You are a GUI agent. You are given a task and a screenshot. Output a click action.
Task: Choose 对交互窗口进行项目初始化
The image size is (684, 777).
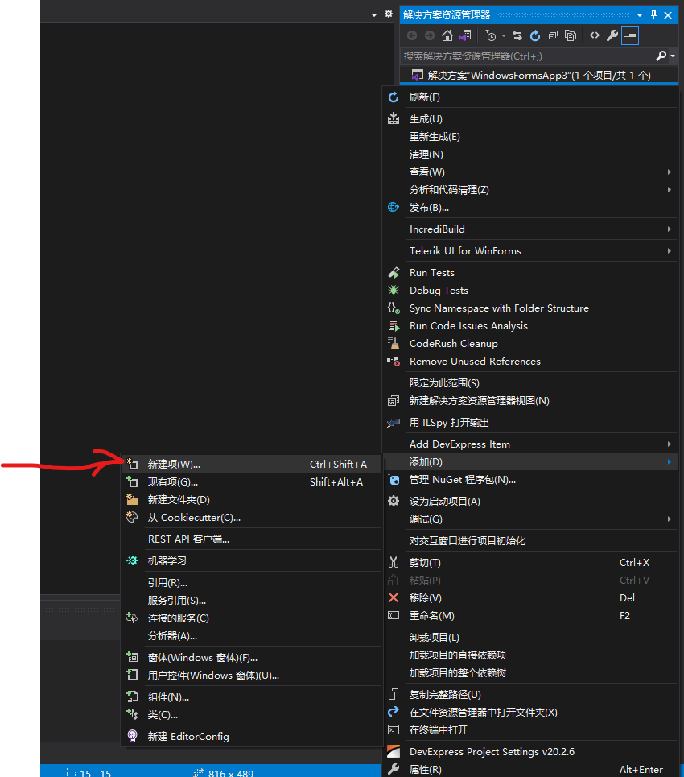tap(530, 541)
